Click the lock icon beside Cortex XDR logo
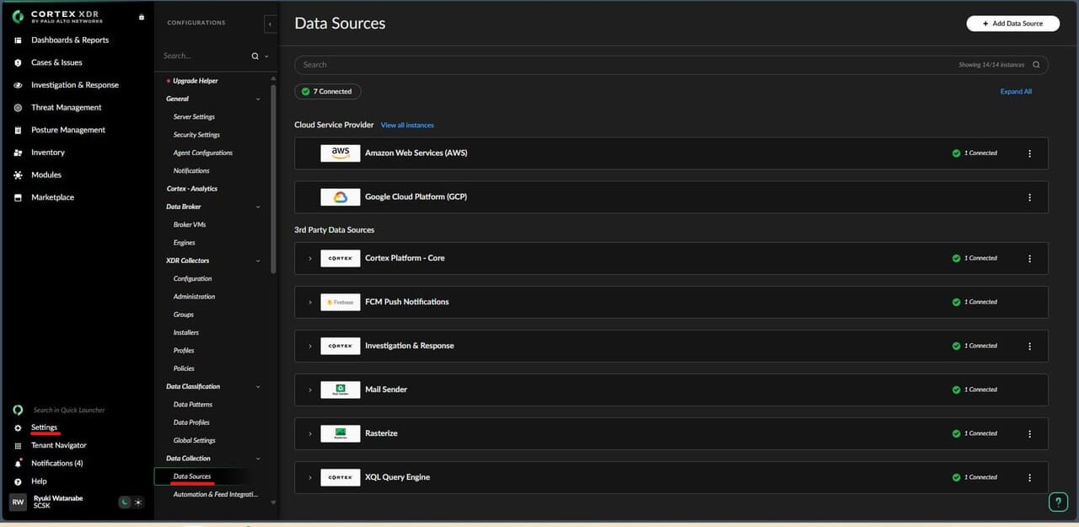1079x527 pixels. coord(141,17)
